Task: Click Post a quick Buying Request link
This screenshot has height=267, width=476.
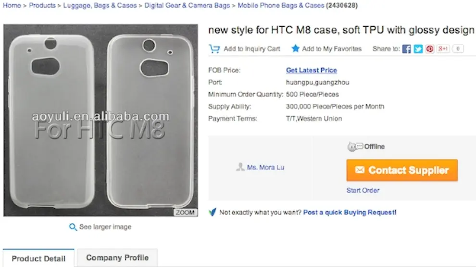Action: tap(350, 212)
